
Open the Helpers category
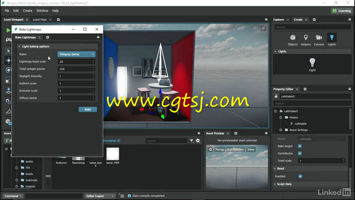click(x=306, y=40)
